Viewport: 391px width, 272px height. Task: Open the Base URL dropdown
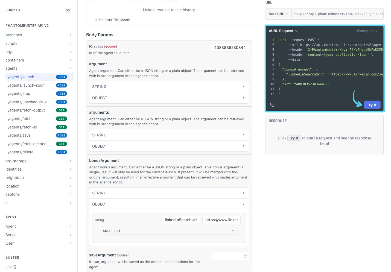[x=278, y=14]
